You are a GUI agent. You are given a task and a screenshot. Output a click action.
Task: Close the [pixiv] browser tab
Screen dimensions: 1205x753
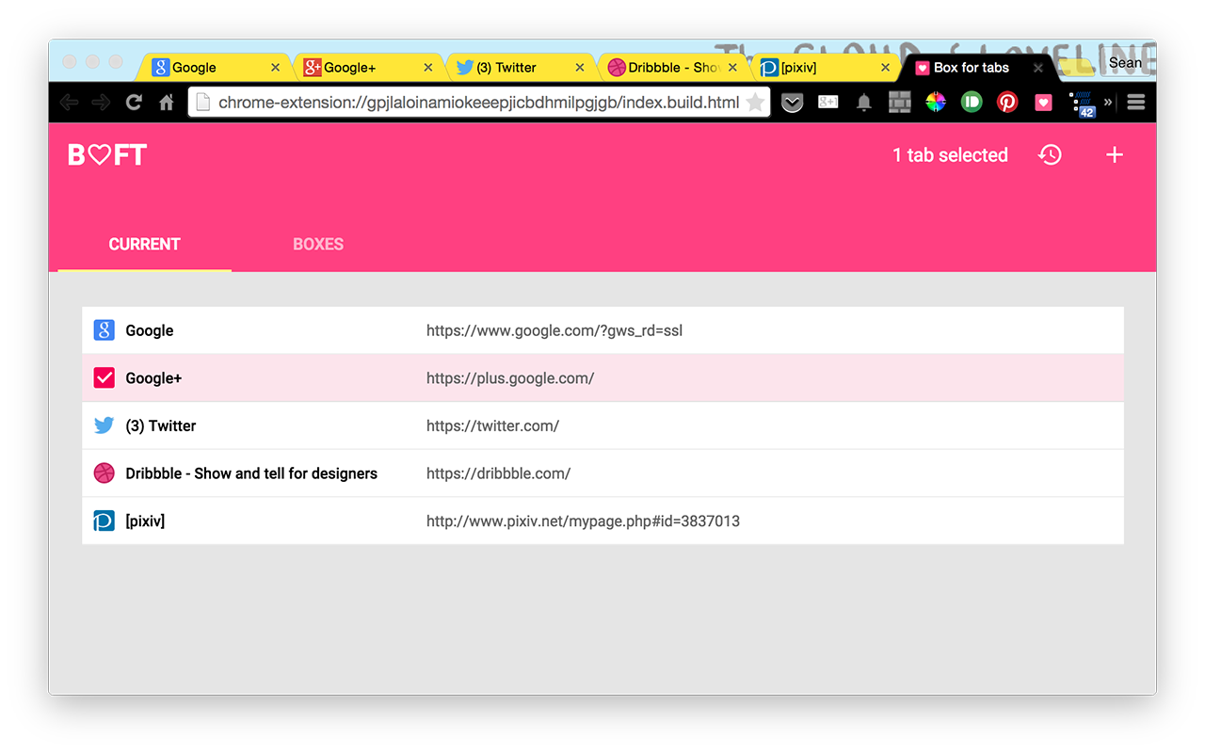(885, 68)
